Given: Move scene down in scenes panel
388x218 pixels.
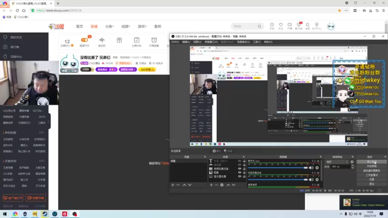Looking at the screenshot, I should coord(190,185).
